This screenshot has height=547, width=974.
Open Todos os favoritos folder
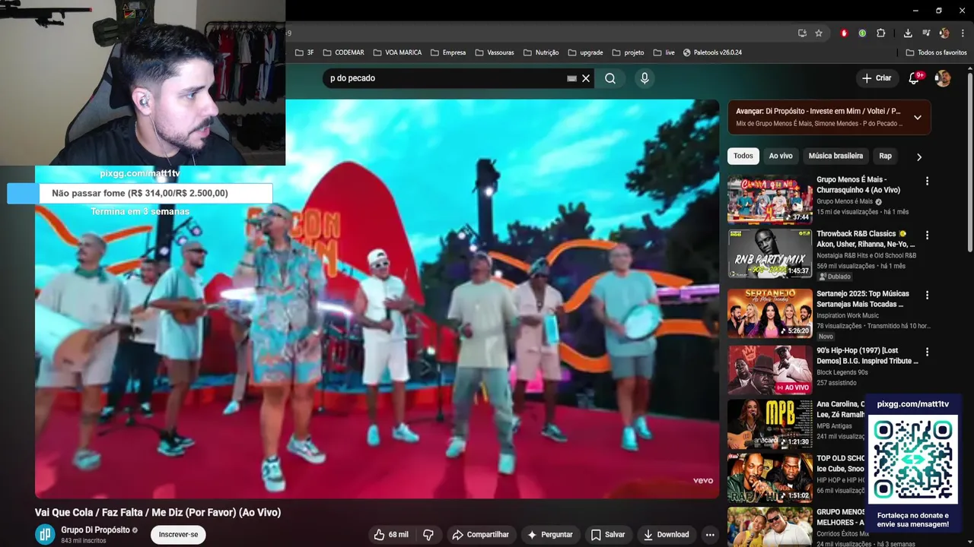click(x=936, y=52)
